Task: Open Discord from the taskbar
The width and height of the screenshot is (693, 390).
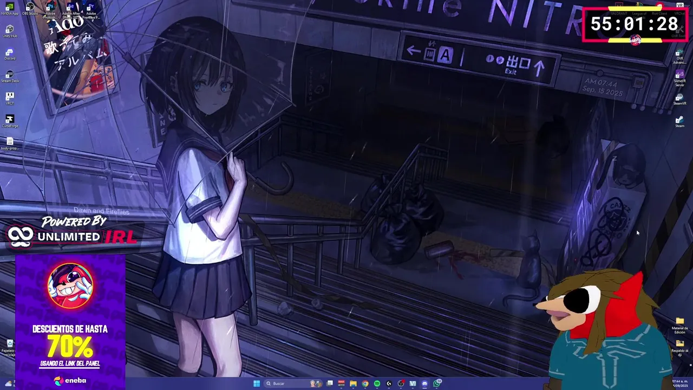Action: click(x=424, y=383)
